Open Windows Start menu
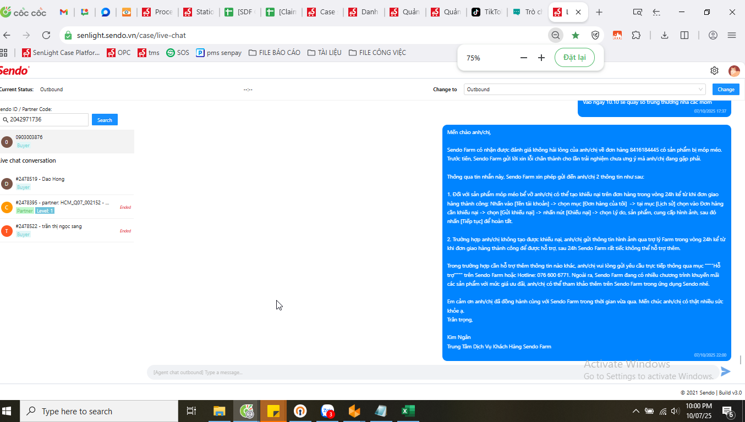The height and width of the screenshot is (422, 745). pos(7,411)
